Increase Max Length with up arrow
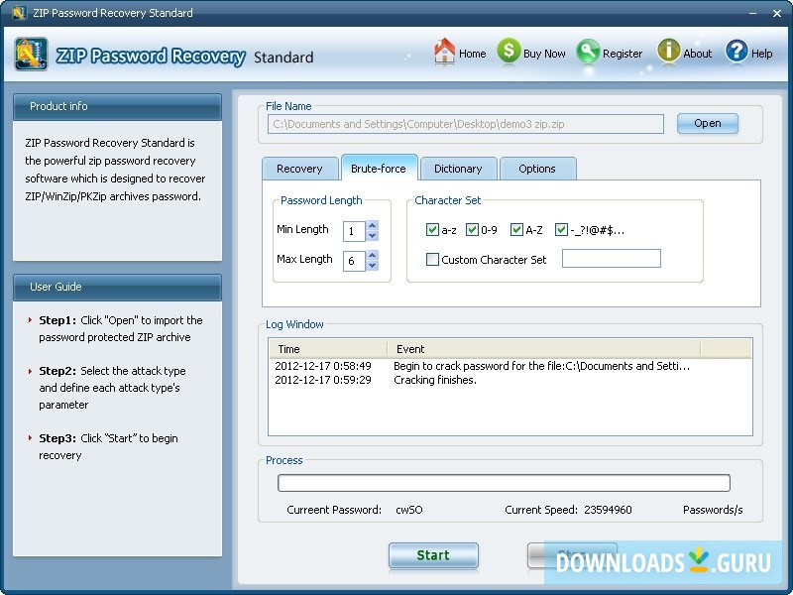 (x=373, y=256)
